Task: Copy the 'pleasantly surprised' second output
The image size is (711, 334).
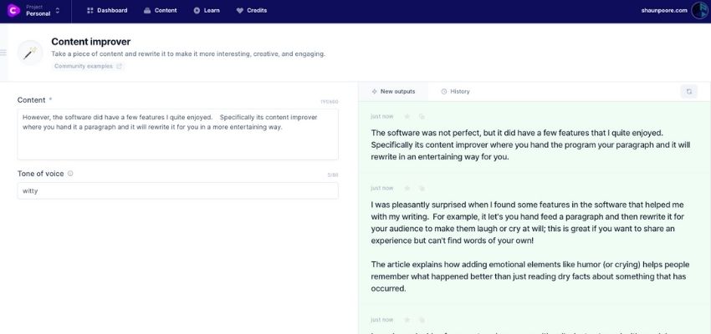Action: coord(422,188)
